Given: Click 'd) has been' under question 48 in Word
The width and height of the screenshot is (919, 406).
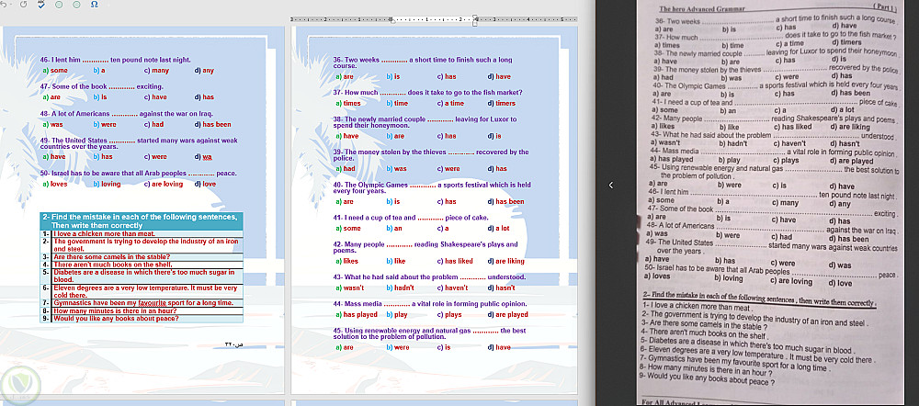Looking at the screenshot, I should pos(212,124).
